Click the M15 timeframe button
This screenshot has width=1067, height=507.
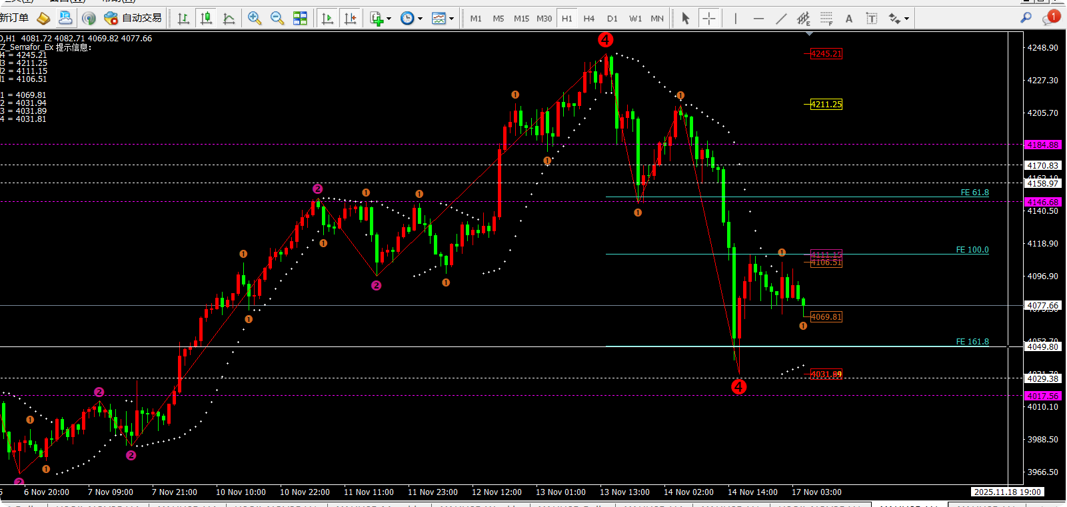point(521,19)
